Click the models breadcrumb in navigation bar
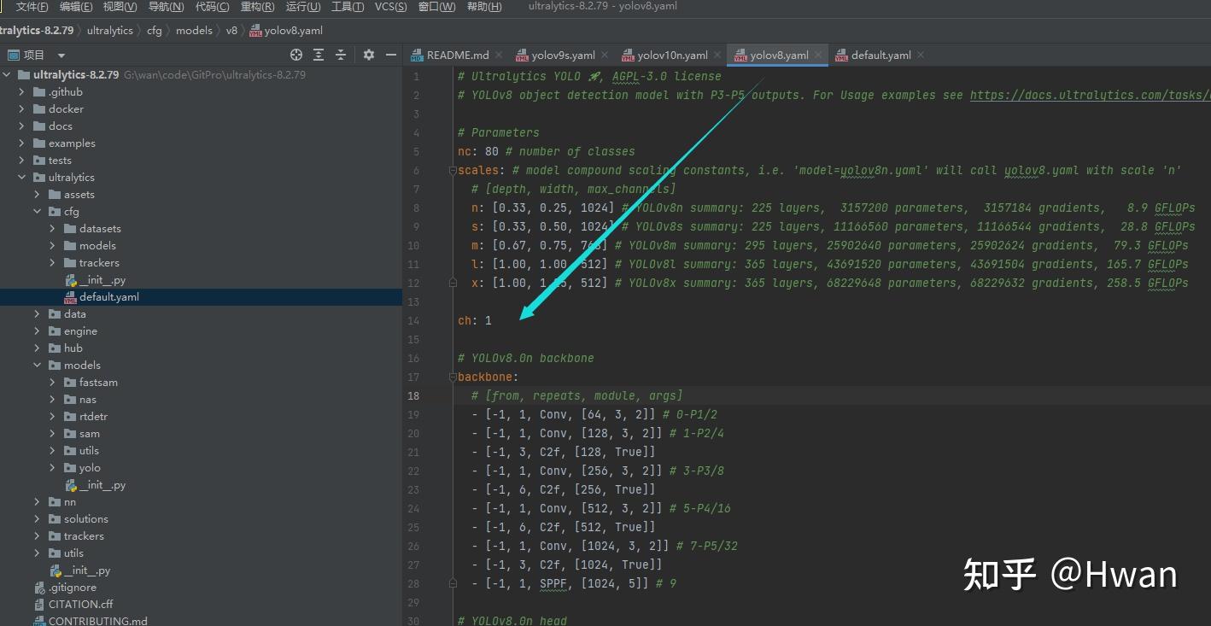 click(194, 31)
